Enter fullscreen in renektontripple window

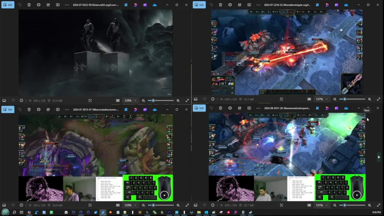click(x=379, y=99)
